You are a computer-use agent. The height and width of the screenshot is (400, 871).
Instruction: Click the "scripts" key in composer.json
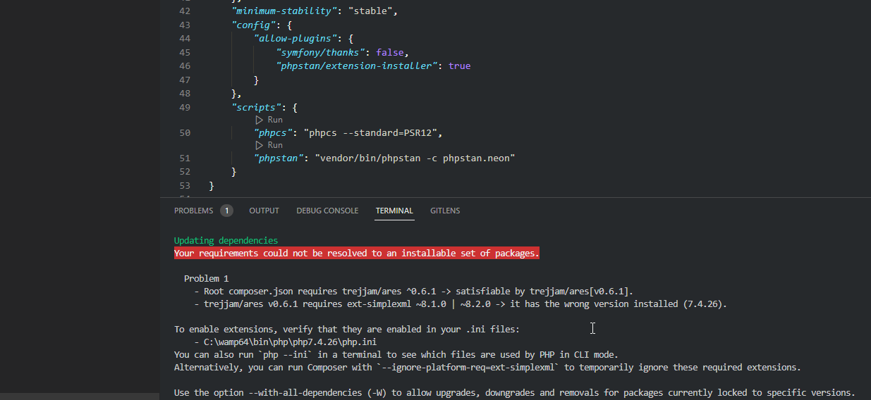[257, 108]
